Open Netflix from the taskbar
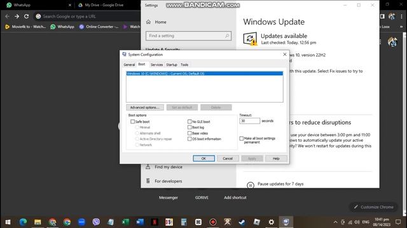Screen dimensions: 407x228 [x=155, y=222]
